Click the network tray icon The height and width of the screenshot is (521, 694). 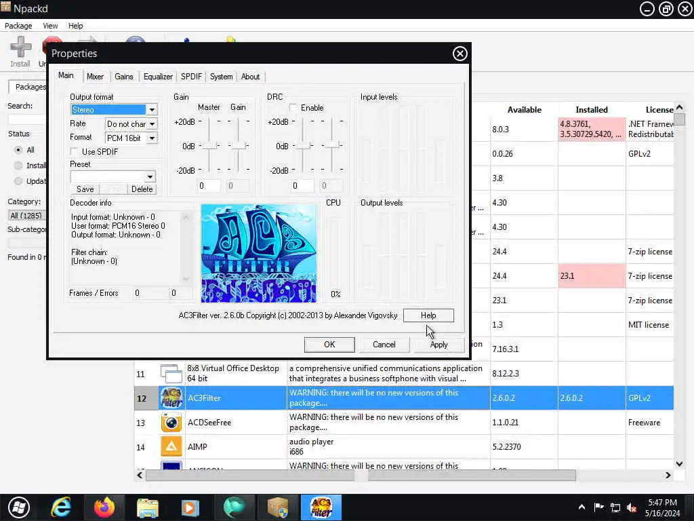(x=615, y=507)
